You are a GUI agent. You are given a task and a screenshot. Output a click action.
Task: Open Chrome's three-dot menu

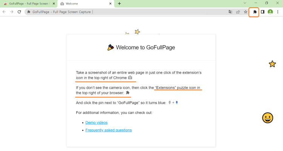[x=278, y=12]
